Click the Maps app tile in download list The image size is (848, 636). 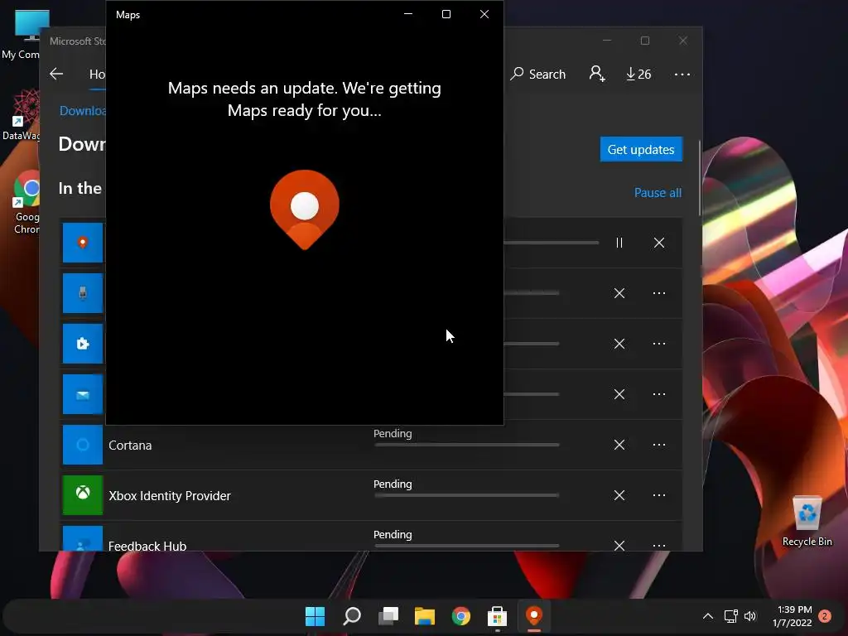tap(83, 243)
